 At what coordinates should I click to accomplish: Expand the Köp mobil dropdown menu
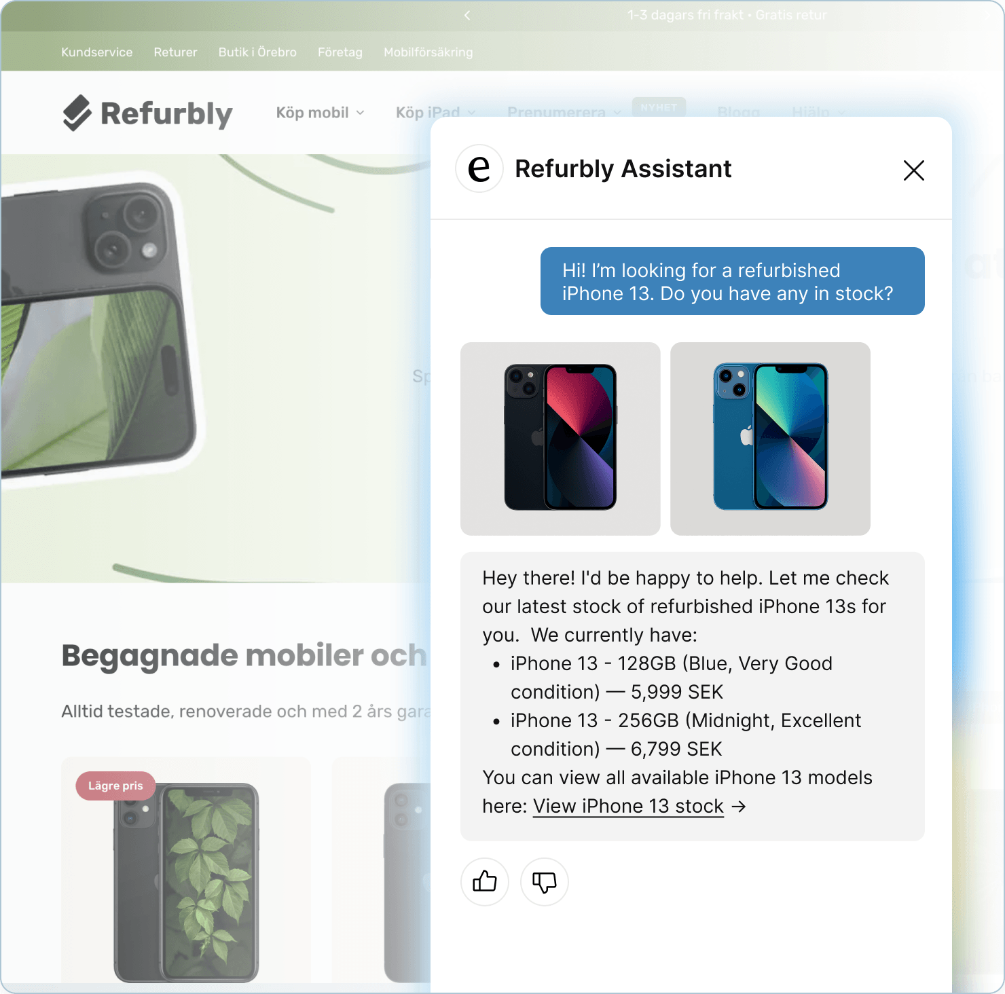point(320,113)
